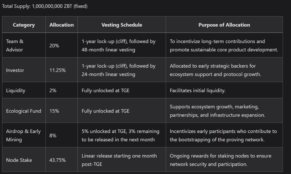291x174 pixels.
Task: Click the Category column header
Action: coord(24,25)
